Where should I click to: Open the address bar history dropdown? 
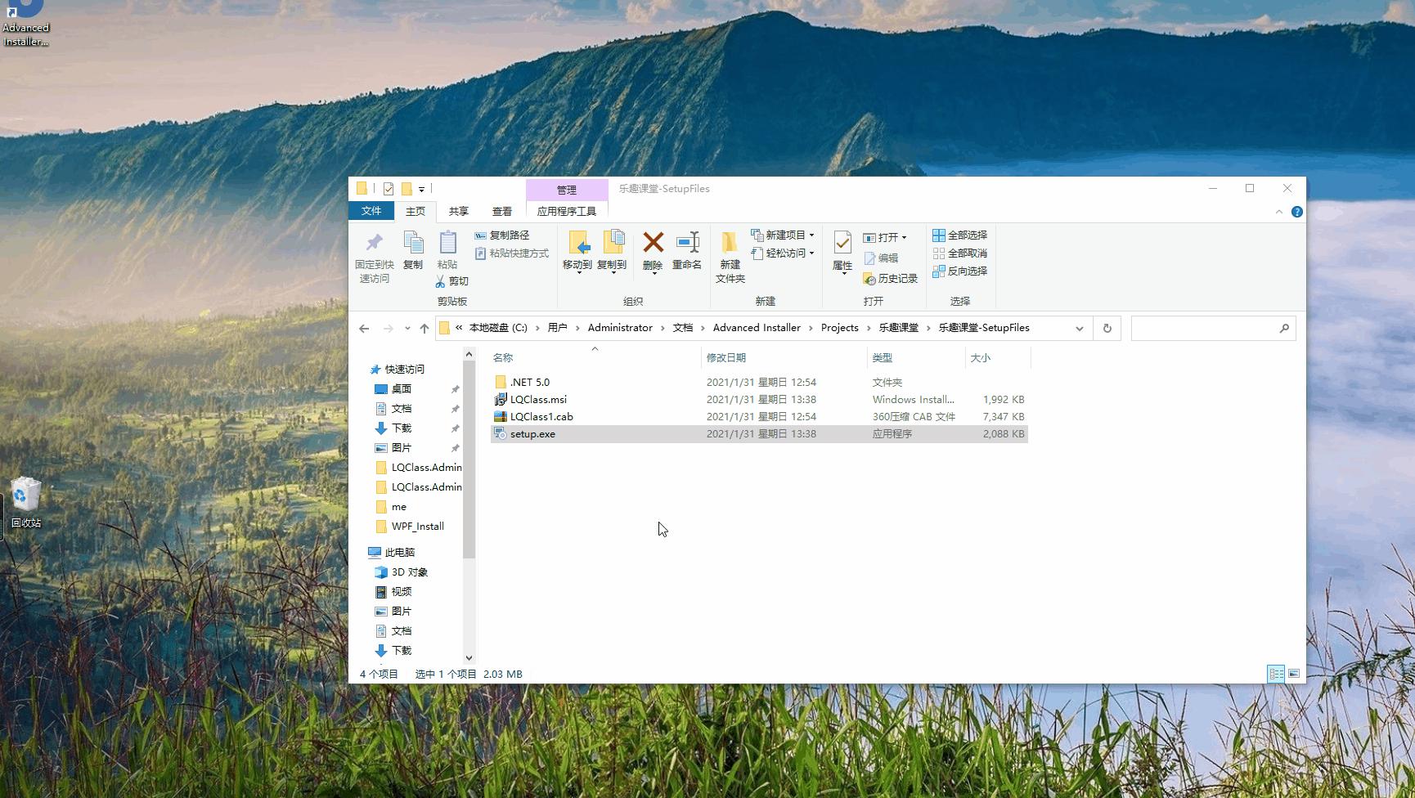pyautogui.click(x=1080, y=328)
